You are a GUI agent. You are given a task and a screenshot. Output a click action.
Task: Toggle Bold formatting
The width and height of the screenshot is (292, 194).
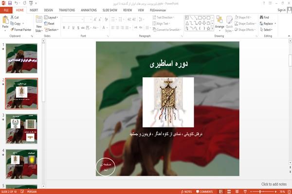(x=64, y=28)
